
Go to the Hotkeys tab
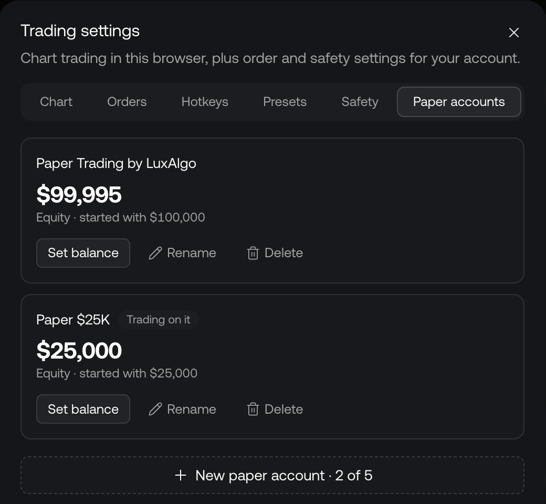coord(205,102)
